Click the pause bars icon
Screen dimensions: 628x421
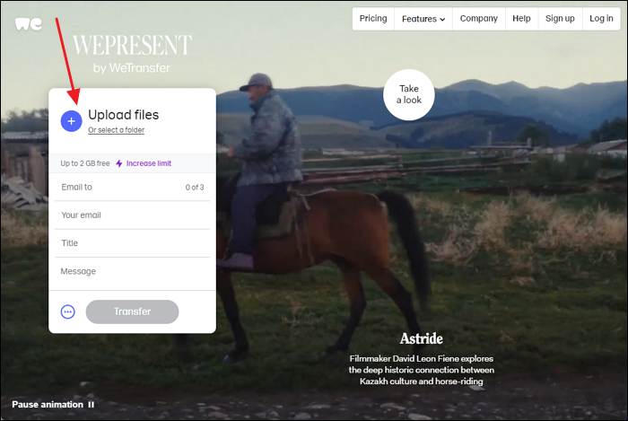[x=92, y=405]
